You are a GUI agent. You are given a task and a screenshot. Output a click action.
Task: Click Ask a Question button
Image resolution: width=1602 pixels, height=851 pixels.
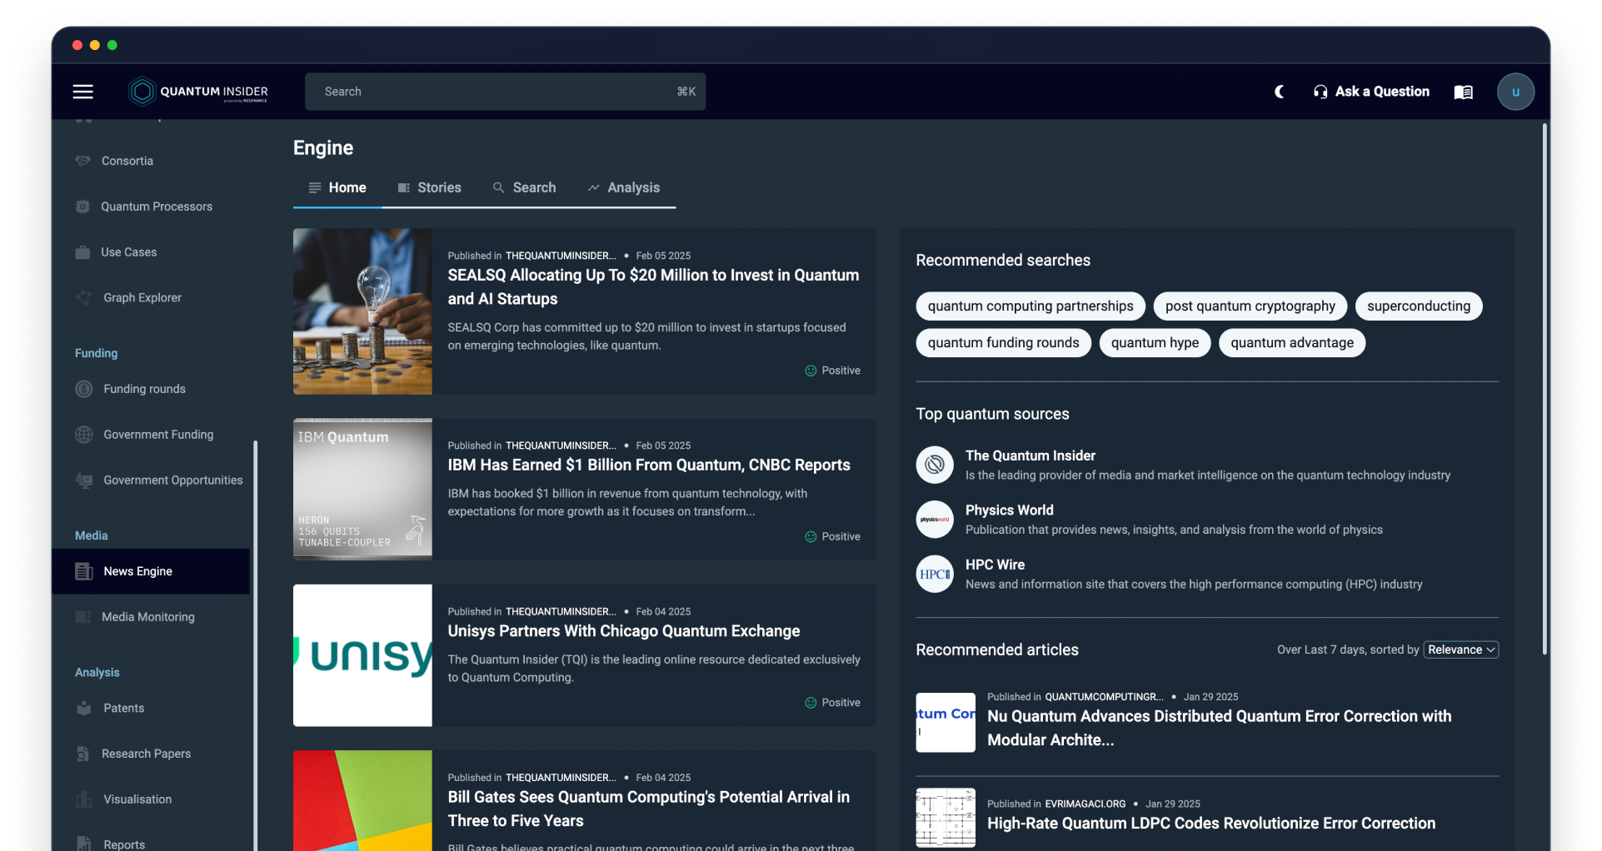1371,92
